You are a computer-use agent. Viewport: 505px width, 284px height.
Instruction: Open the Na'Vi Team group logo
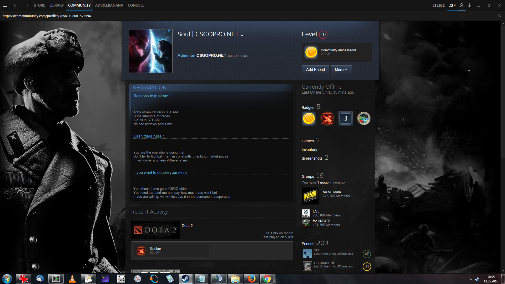(310, 196)
